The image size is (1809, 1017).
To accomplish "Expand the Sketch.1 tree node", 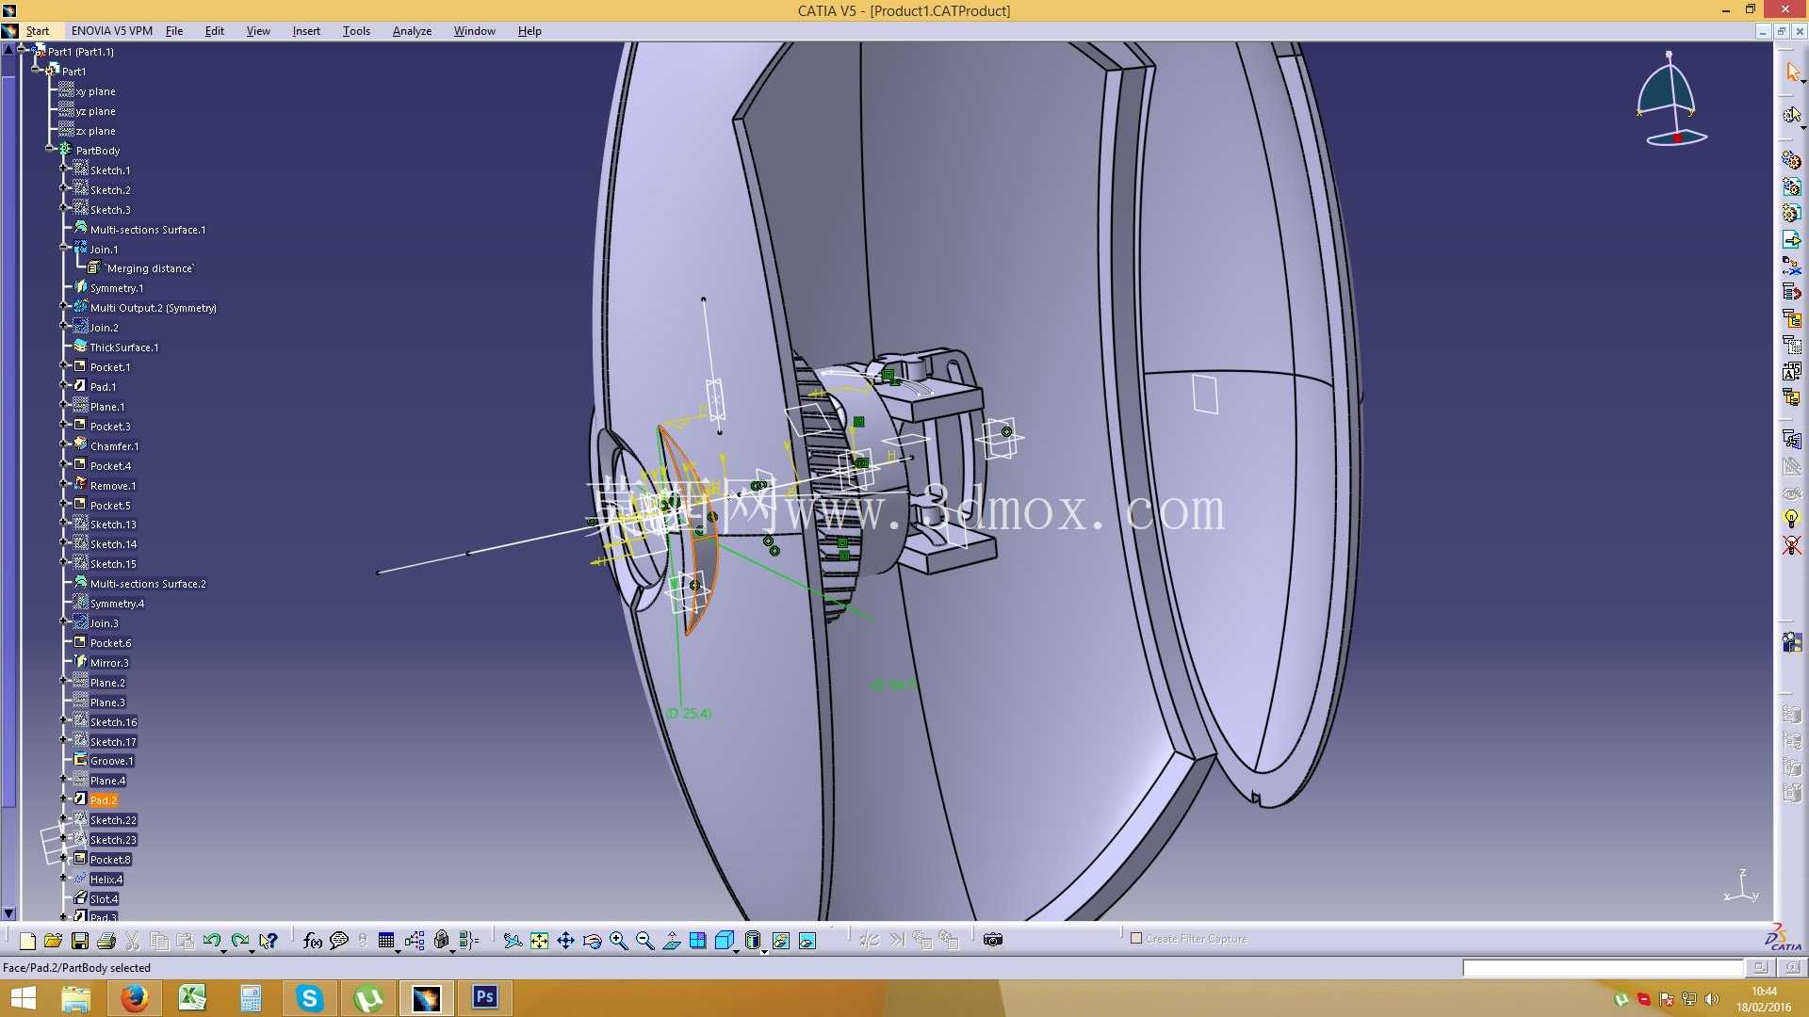I will coord(63,169).
